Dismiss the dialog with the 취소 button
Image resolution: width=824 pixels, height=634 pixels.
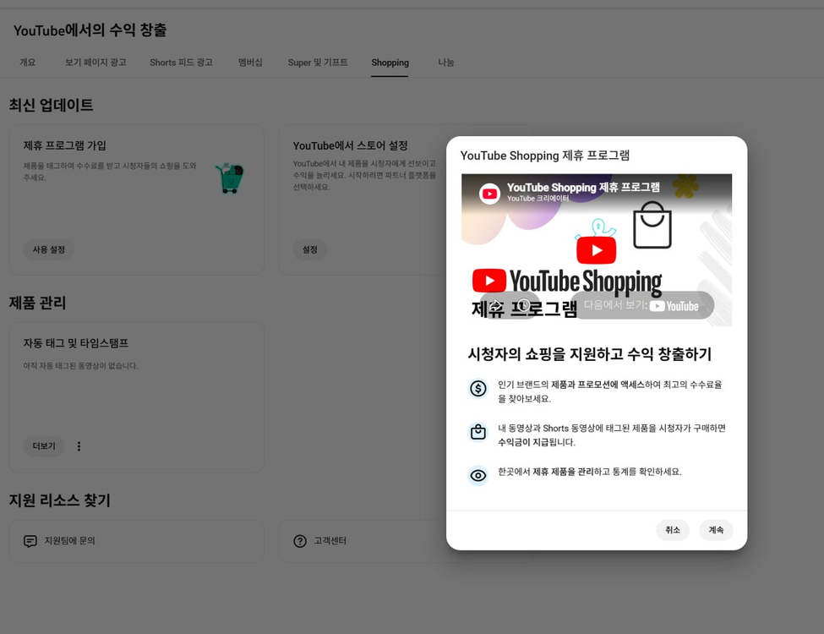pos(673,530)
